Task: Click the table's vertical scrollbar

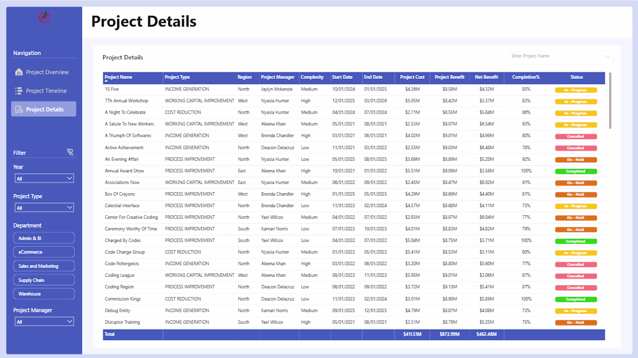Action: coord(610,100)
